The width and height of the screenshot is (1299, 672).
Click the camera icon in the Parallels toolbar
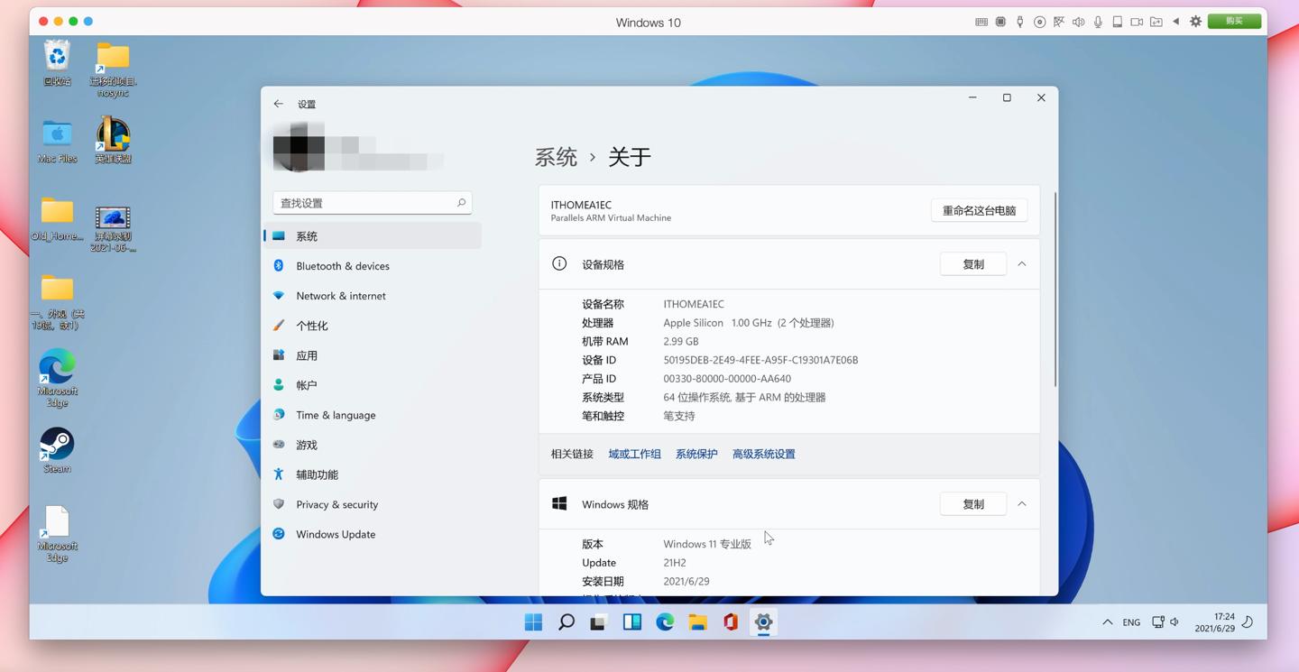tap(1138, 22)
